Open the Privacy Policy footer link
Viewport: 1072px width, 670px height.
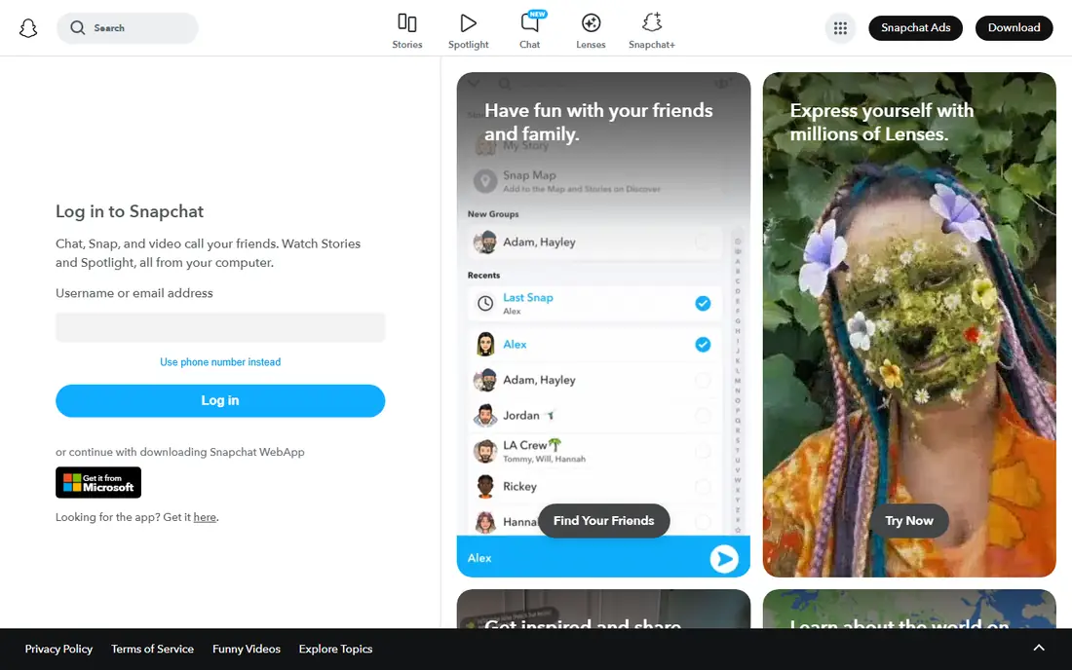click(x=58, y=649)
